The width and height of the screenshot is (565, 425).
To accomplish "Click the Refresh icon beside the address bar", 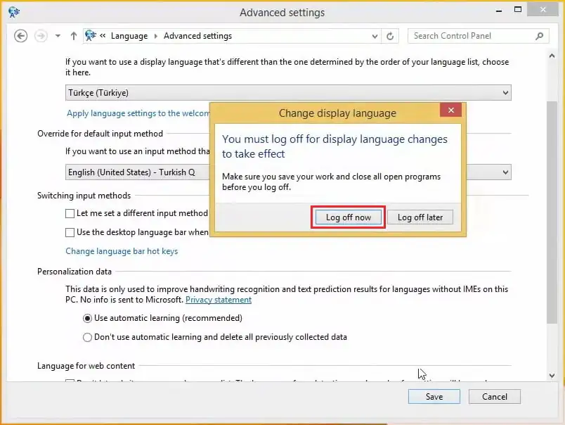I will click(x=390, y=35).
